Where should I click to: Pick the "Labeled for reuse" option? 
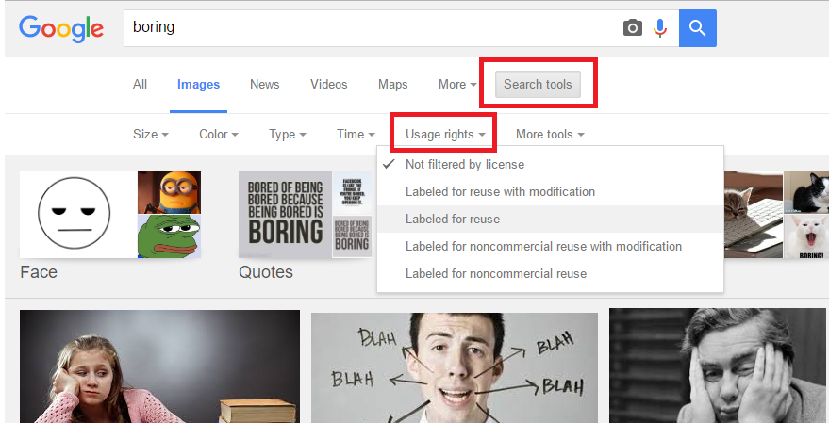[x=550, y=220]
